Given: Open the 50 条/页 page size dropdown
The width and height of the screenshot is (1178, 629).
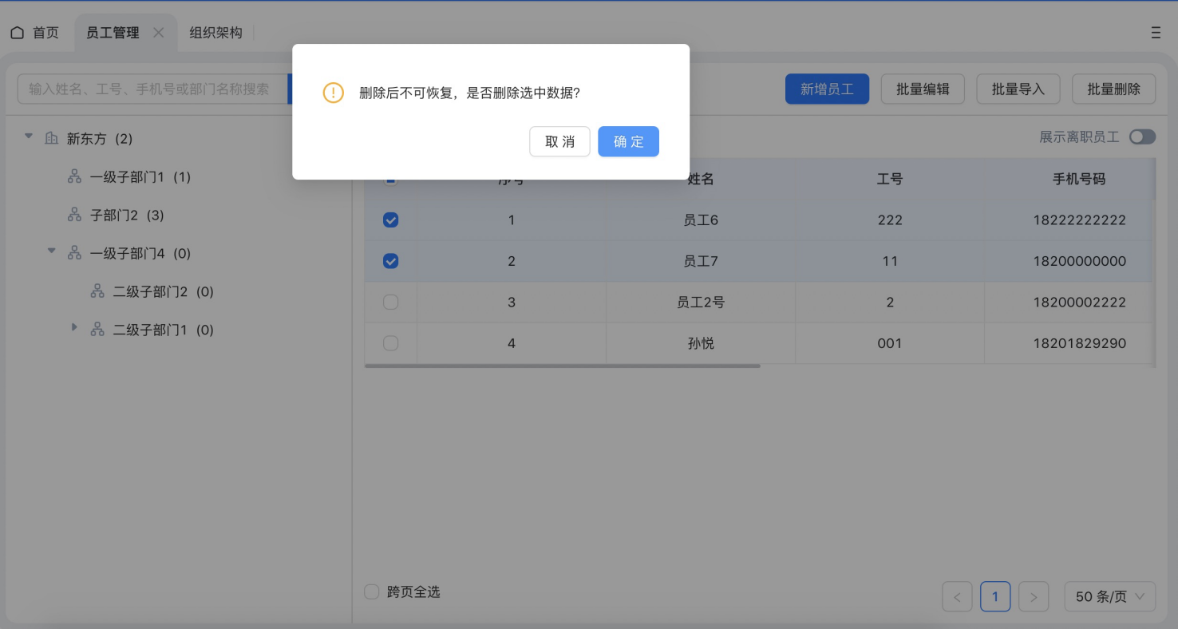Looking at the screenshot, I should 1110,596.
